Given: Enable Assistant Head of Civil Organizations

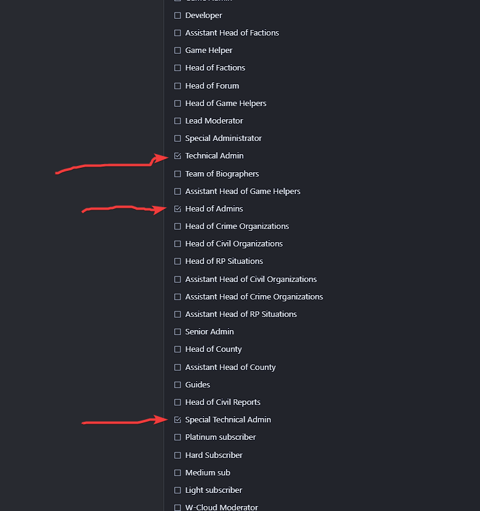Looking at the screenshot, I should [178, 280].
